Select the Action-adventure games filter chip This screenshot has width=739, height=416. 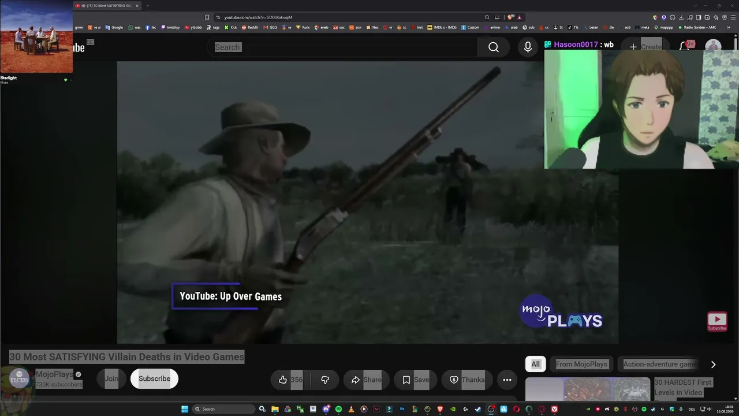pyautogui.click(x=660, y=364)
